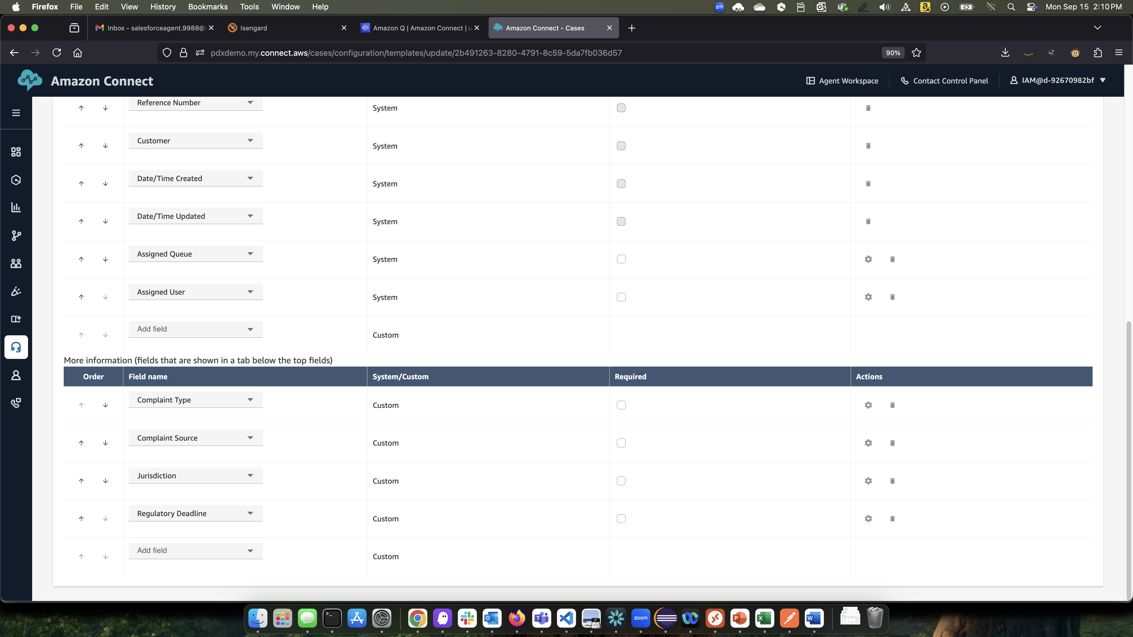Image resolution: width=1133 pixels, height=637 pixels.
Task: Open the Contact Control Panel
Action: pos(944,81)
